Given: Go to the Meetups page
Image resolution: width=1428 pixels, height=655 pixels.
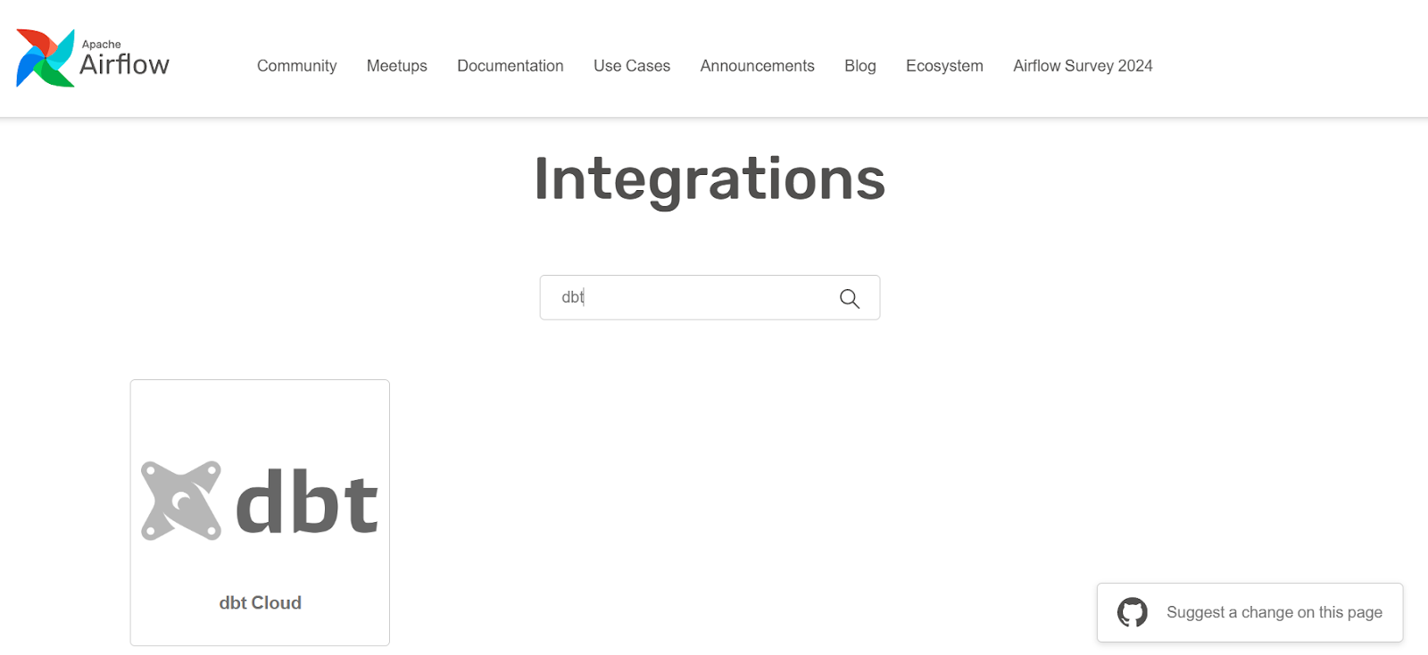Looking at the screenshot, I should click(x=396, y=66).
